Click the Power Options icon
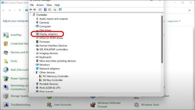This screenshot has width=195, height=110. click(x=6, y=79)
